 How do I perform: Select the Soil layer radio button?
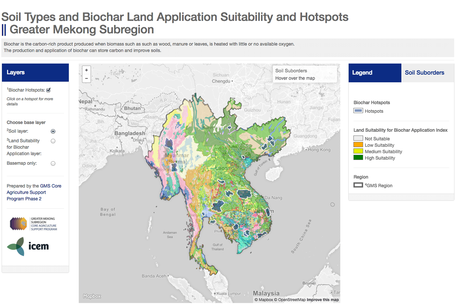(53, 131)
